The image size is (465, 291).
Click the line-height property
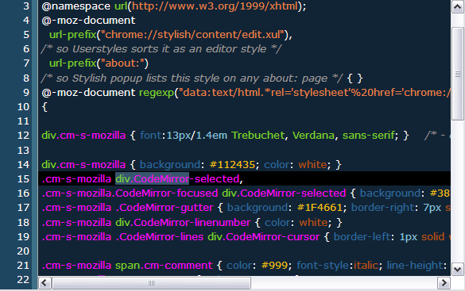(x=415, y=266)
